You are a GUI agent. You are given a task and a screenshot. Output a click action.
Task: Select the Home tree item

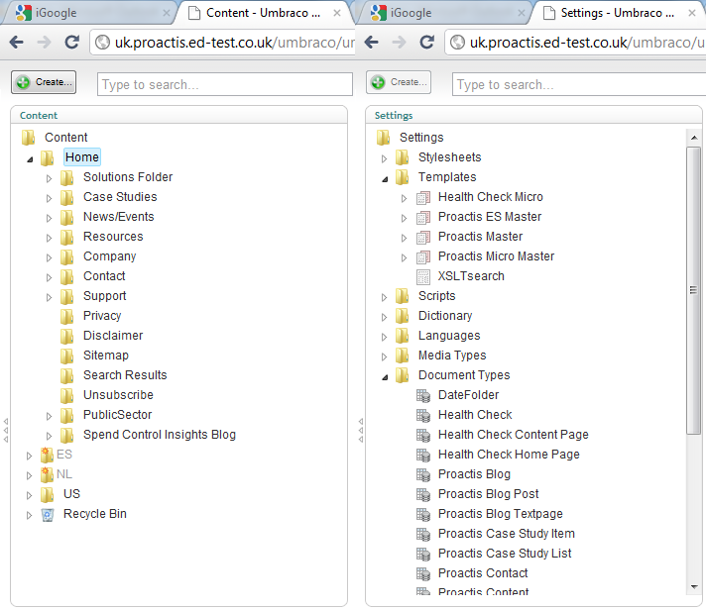[82, 157]
